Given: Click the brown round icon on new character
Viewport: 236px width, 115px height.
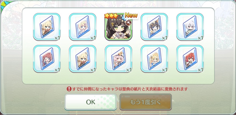Looking at the screenshot, I should point(129,23).
